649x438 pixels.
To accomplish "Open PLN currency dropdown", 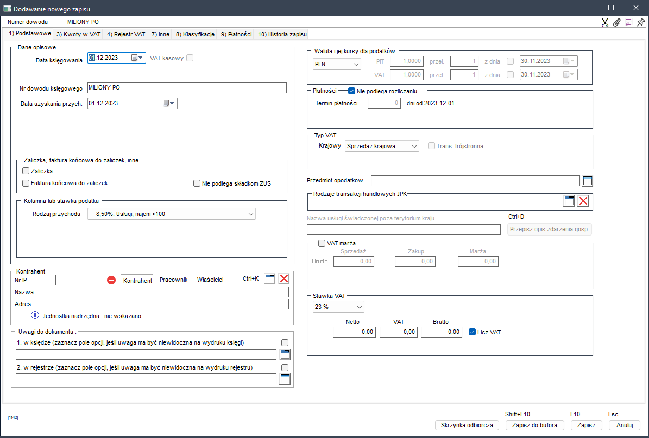I will pyautogui.click(x=337, y=64).
